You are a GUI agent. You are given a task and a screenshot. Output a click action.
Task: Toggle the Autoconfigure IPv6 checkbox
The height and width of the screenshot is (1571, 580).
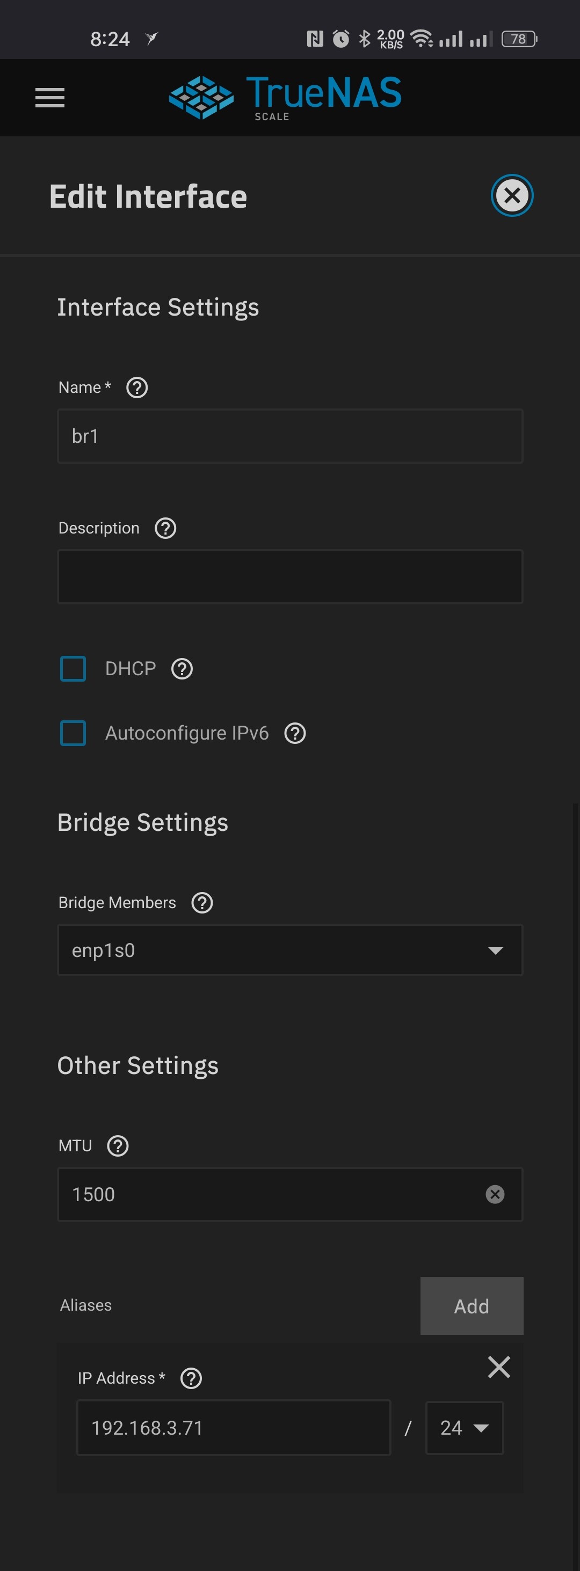point(73,733)
